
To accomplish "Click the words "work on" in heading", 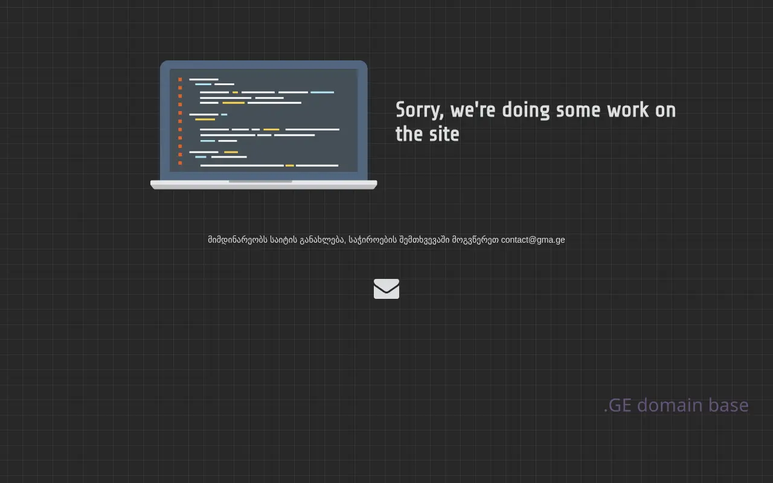I will [x=641, y=110].
